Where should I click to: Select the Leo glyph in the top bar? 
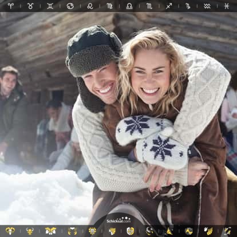90,6
